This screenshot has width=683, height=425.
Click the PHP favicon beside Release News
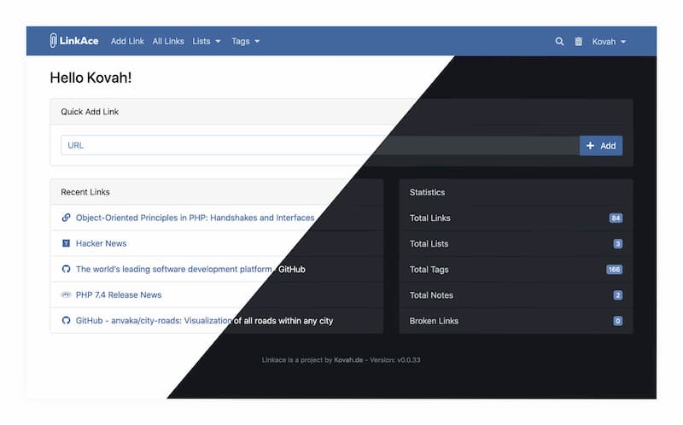(67, 294)
